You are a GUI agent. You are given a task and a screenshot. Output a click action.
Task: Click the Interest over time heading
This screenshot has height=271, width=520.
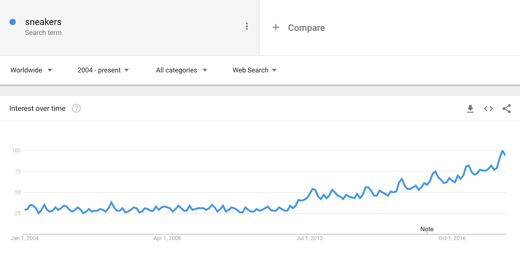coord(37,108)
